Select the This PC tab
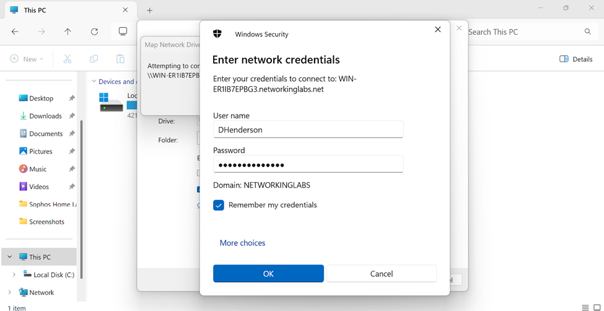This screenshot has height=311, width=604. point(70,10)
